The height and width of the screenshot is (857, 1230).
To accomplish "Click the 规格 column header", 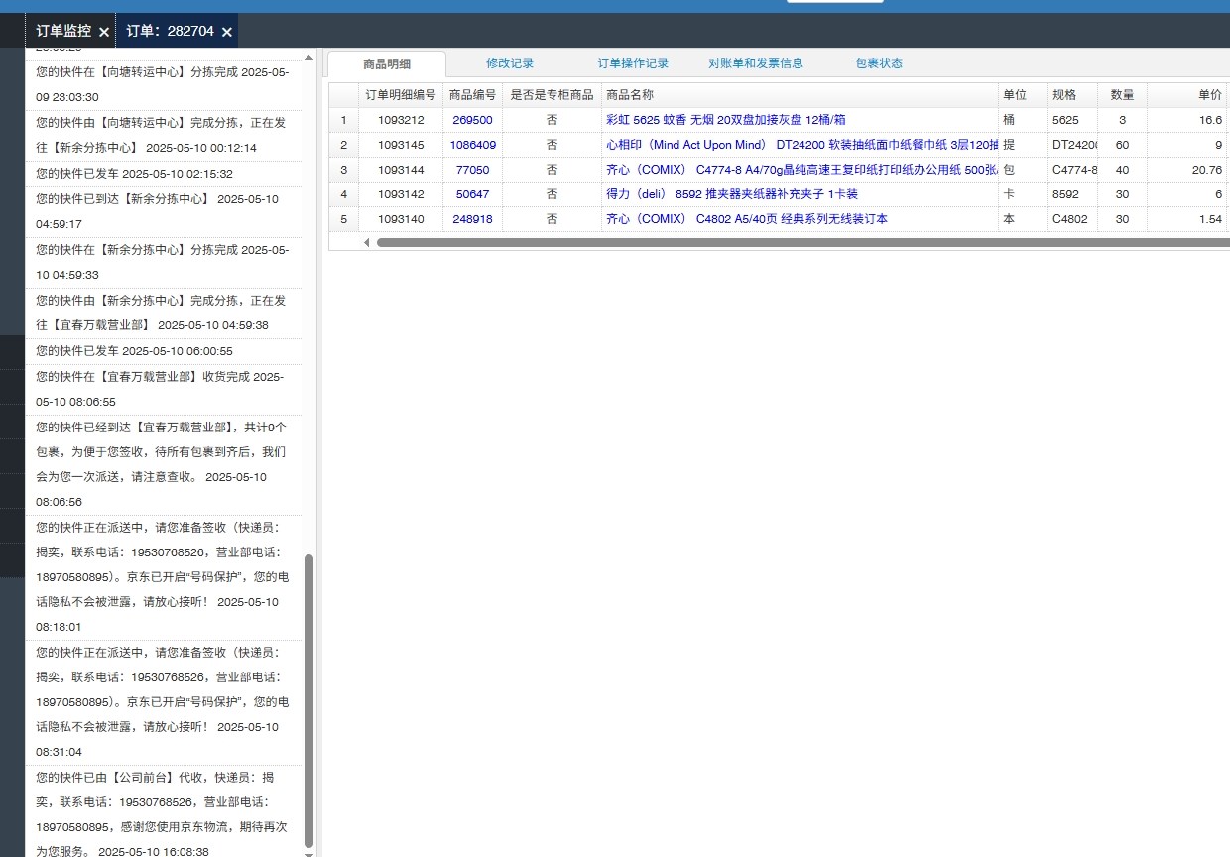I will click(1072, 95).
